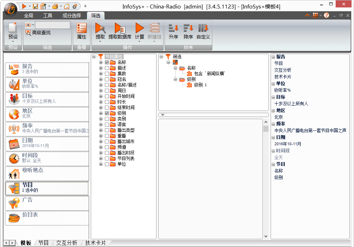Expand the 开始时间 tree node
The image size is (354, 247).
click(101, 96)
